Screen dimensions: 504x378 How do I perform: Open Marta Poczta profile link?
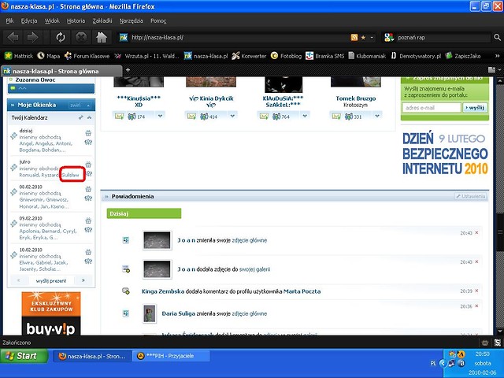point(302,291)
